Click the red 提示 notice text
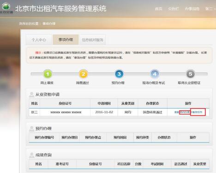The height and width of the screenshot is (173, 216). point(38,52)
